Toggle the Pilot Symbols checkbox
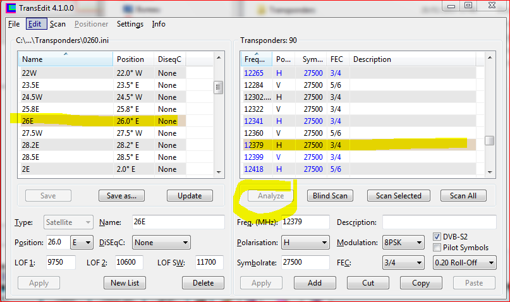Viewport: 510px width, 302px height. tap(438, 247)
